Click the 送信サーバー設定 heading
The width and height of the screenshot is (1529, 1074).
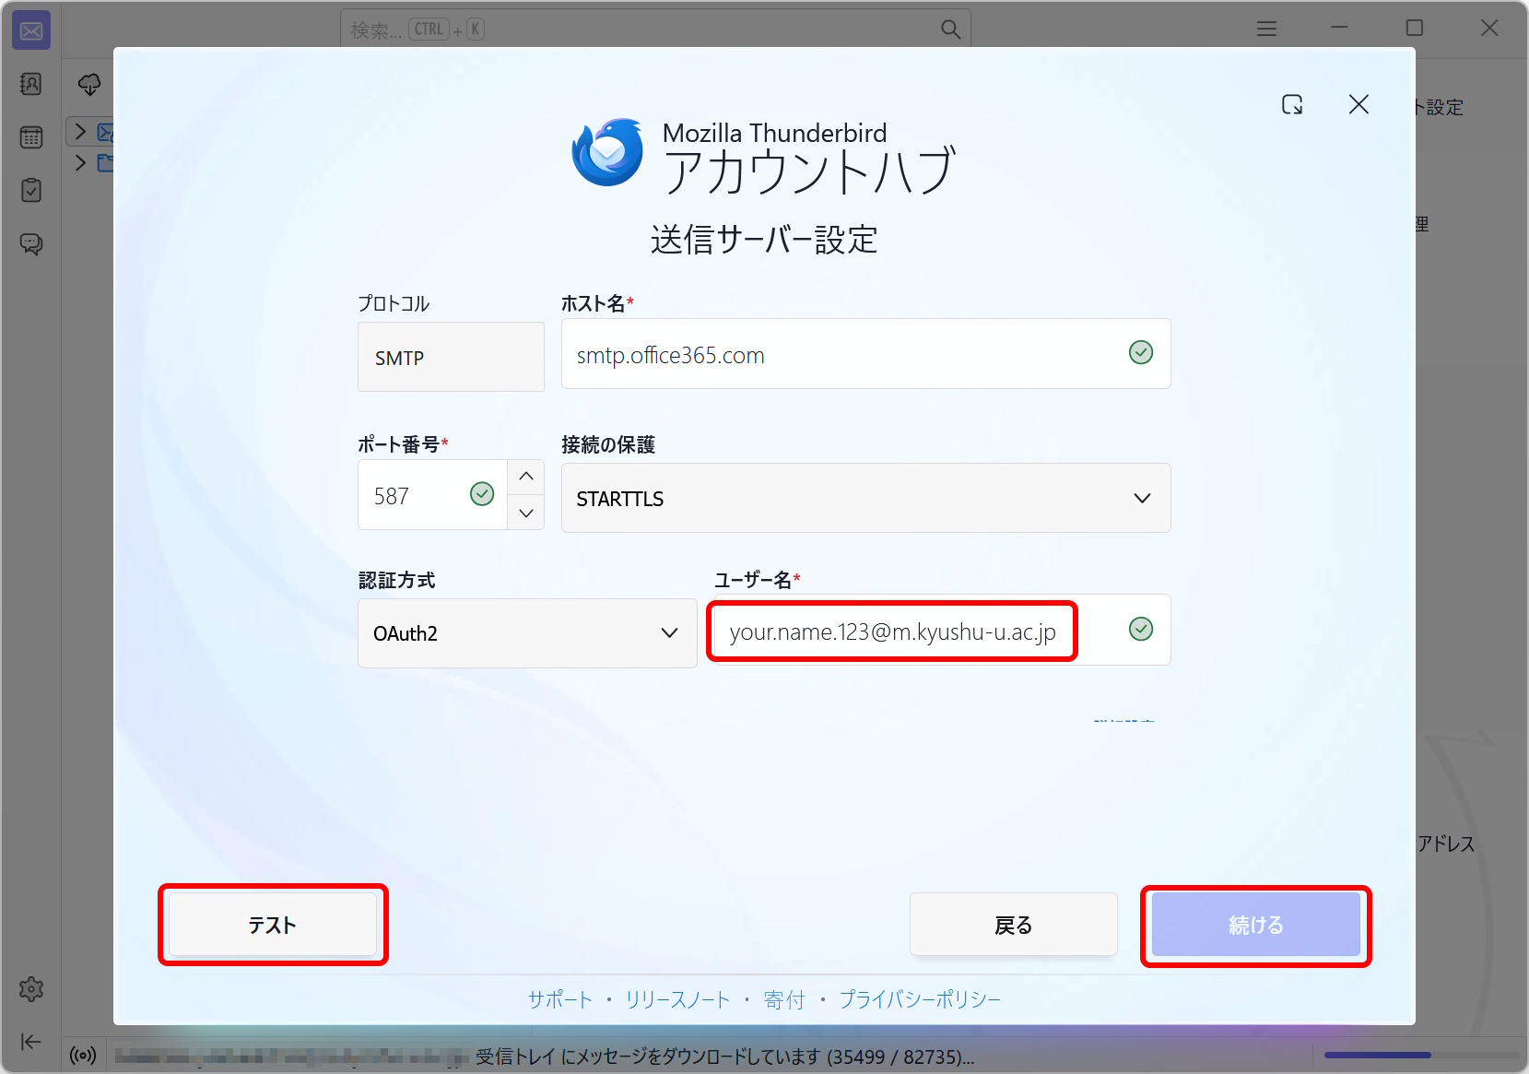[764, 240]
